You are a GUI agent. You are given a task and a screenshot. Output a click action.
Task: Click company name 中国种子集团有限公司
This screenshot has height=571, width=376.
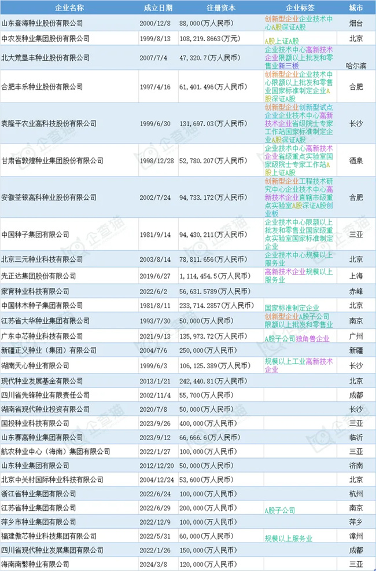(x=36, y=235)
